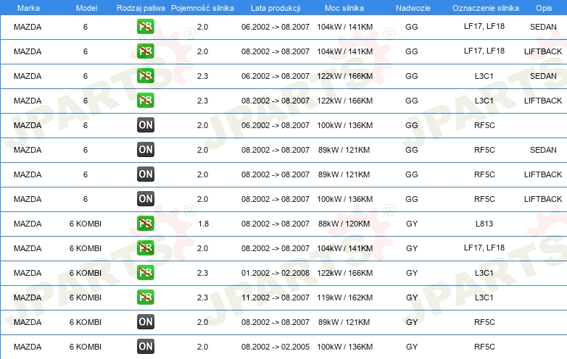Image resolution: width=567 pixels, height=359 pixels.
Task: Click 89kW / 121KM in the KOMBI row
Action: click(344, 322)
